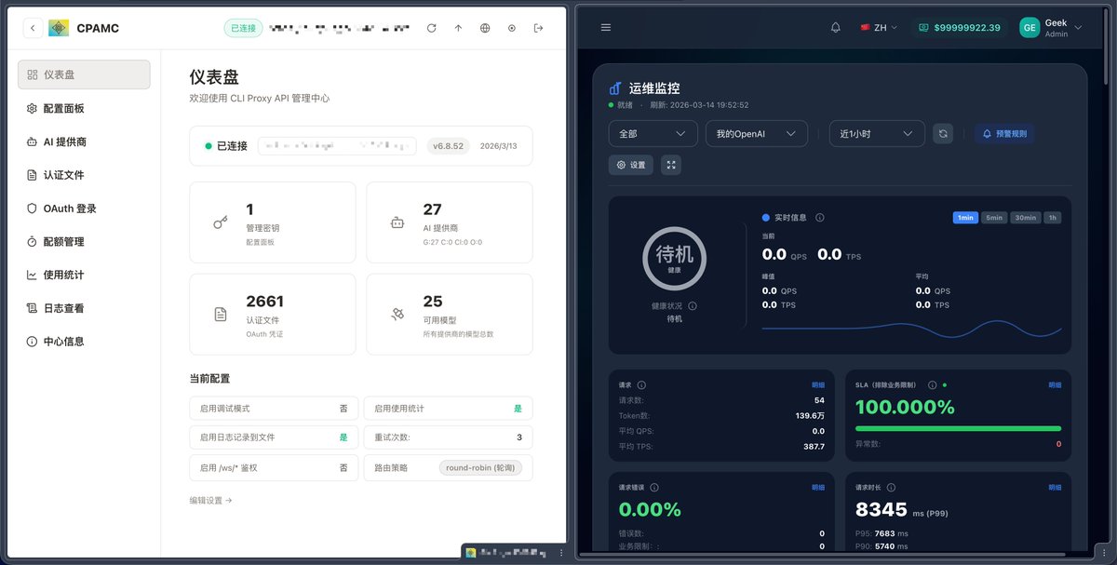This screenshot has height=565, width=1117.
Task: Open 认证文件 in the sidebar
Action: [x=84, y=175]
